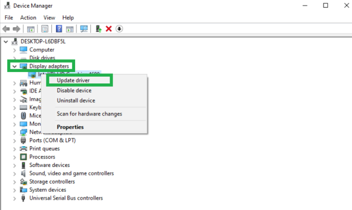Click the Forward arrow toolbar icon
The image size is (352, 210).
[x=16, y=29]
